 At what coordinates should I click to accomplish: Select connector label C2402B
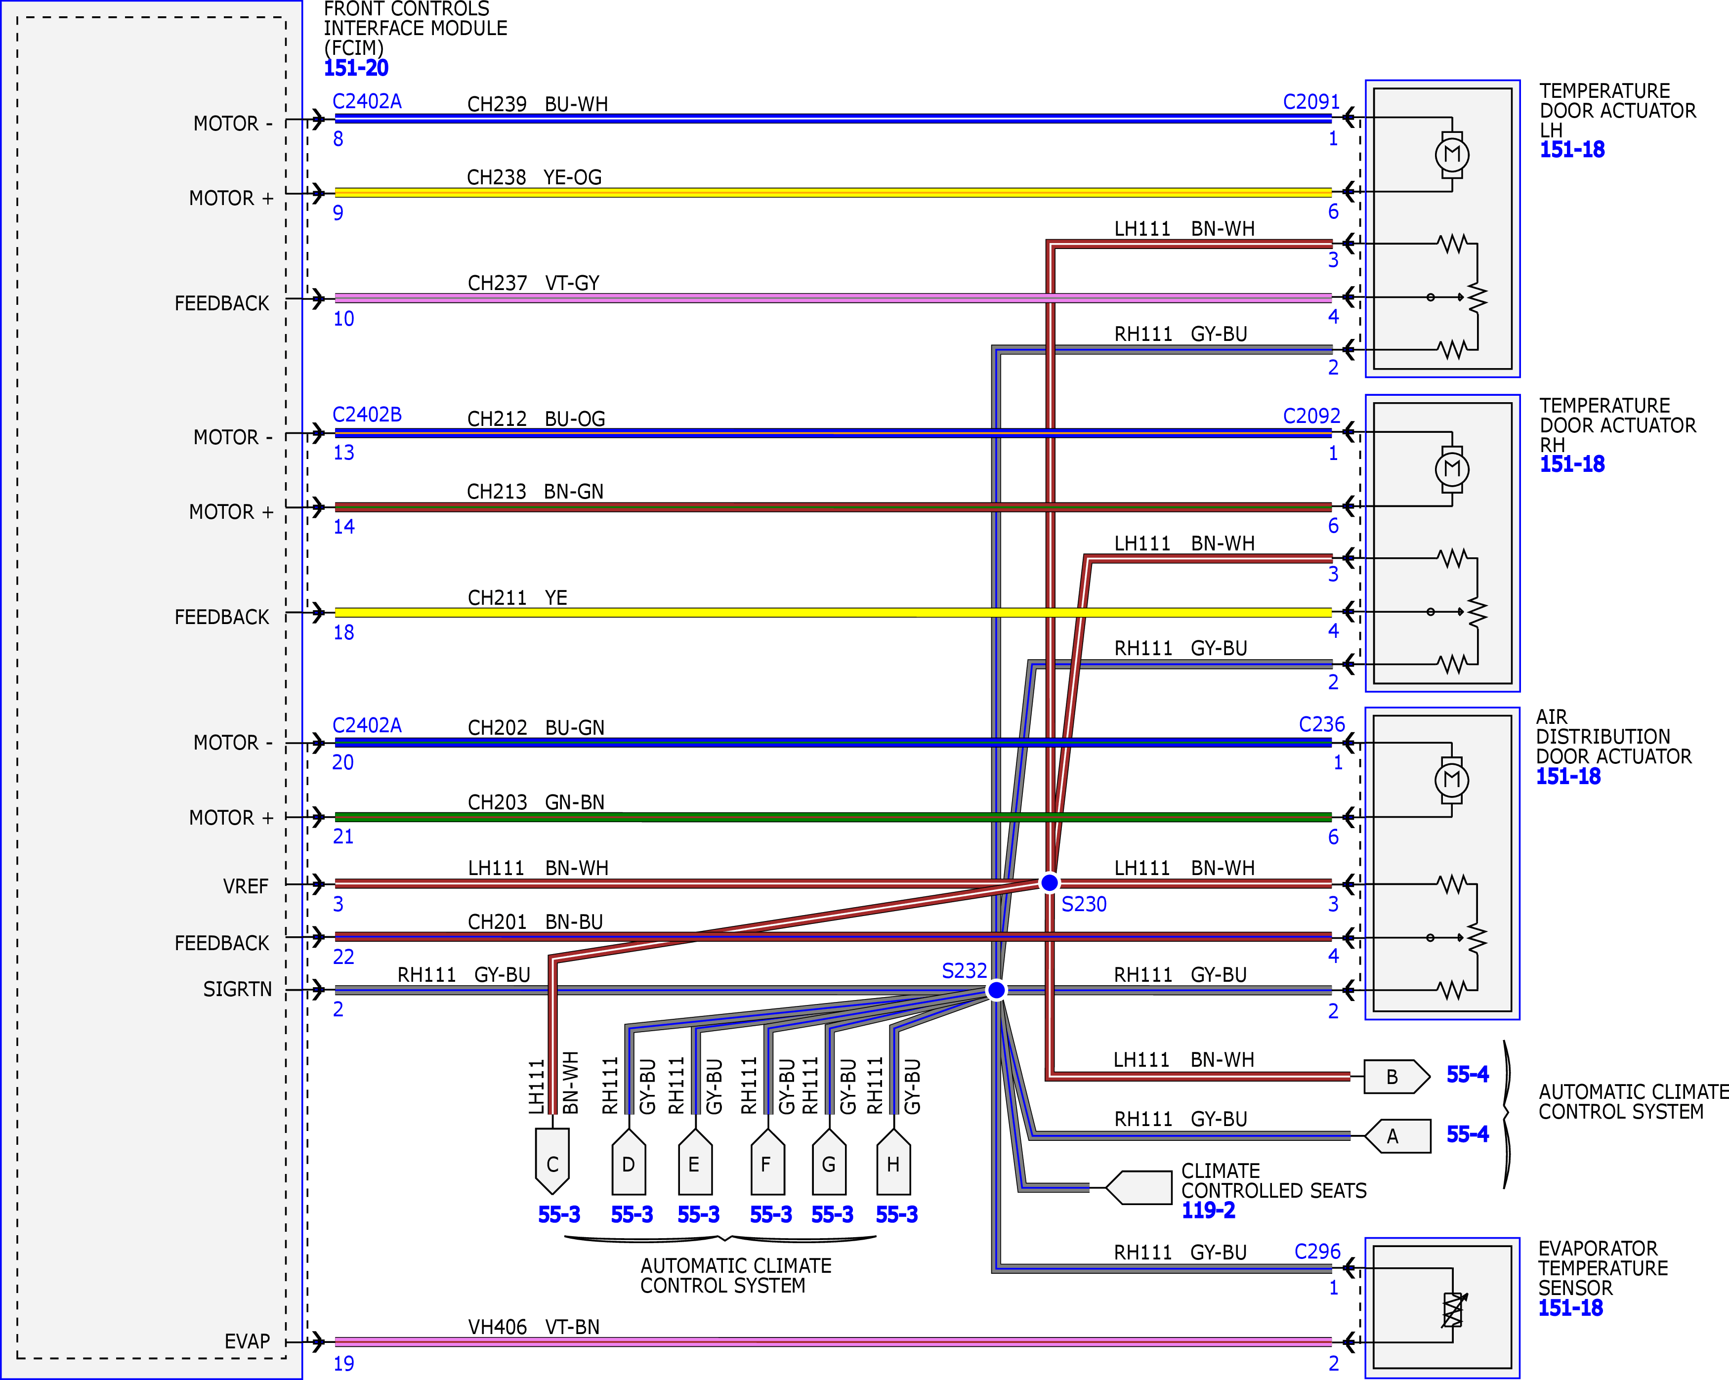point(367,415)
